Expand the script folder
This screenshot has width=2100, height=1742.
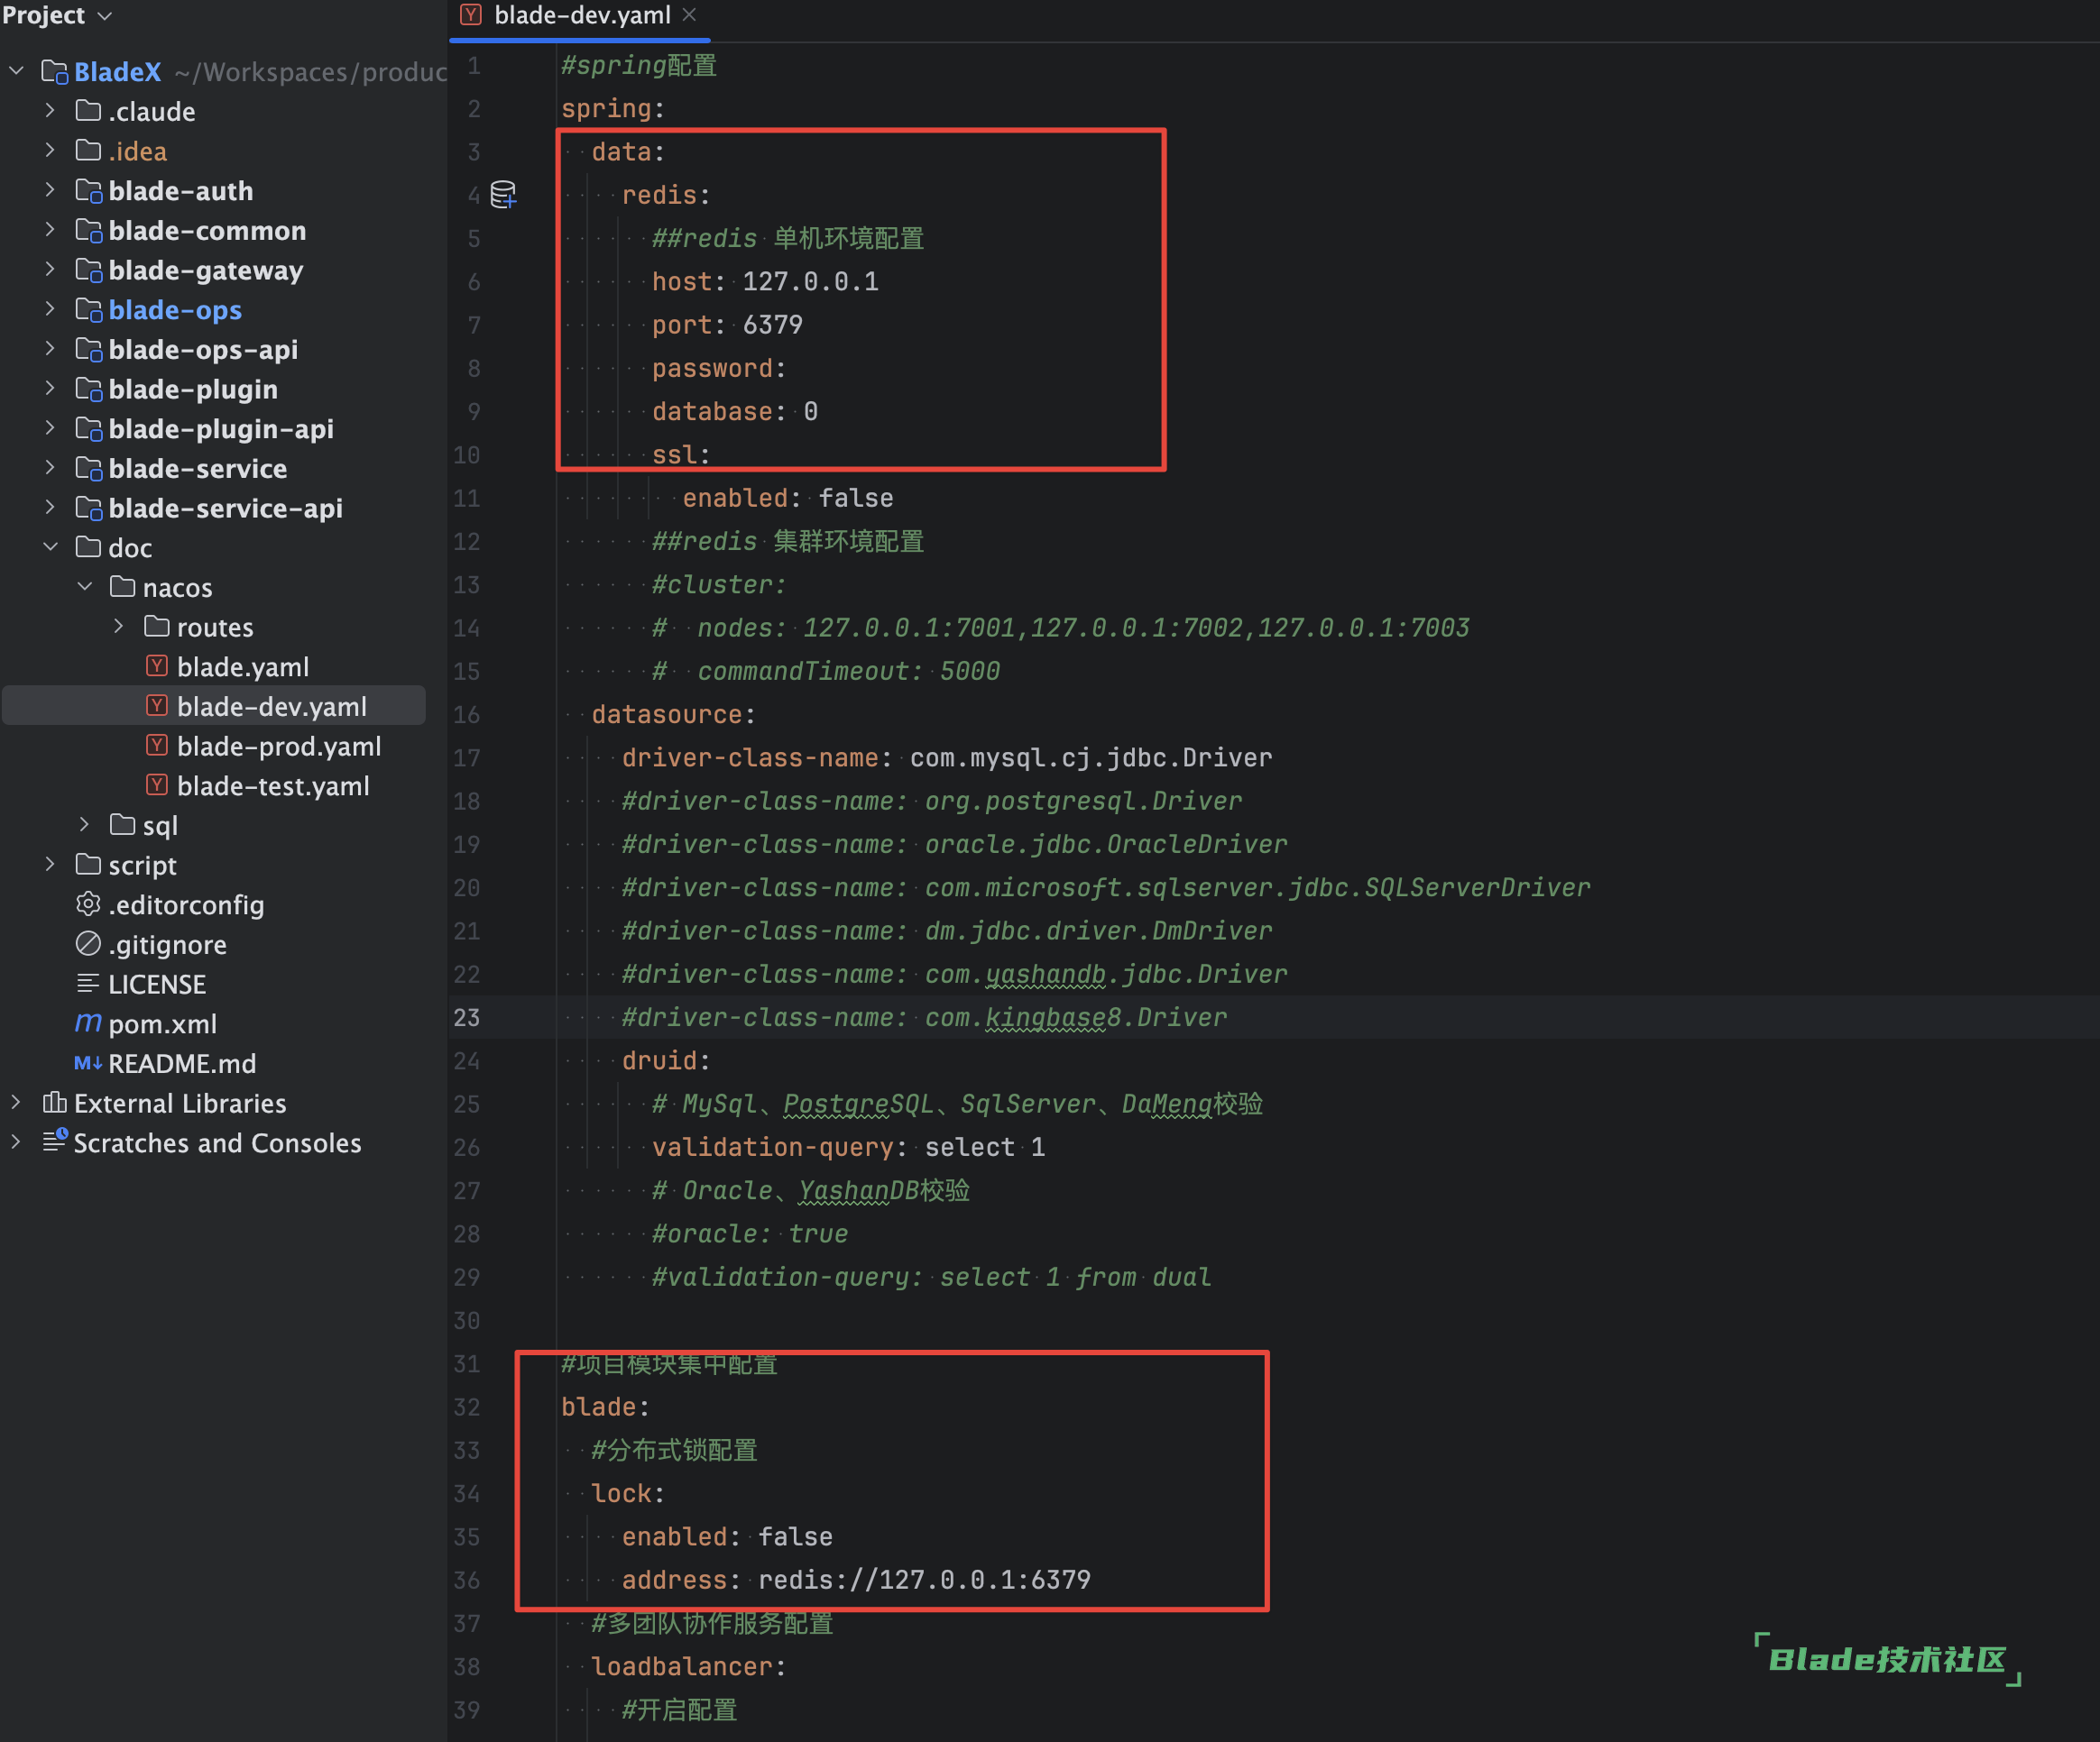pos(50,865)
